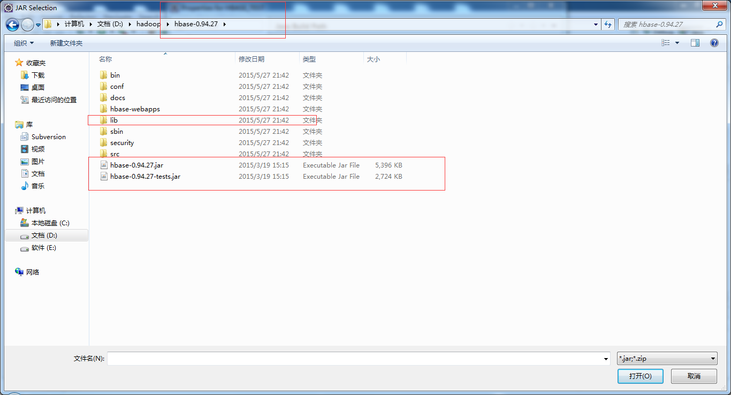Viewport: 731px width, 395px height.
Task: Select hbase-0.94.27 in the address breadcrumb
Action: pos(197,24)
